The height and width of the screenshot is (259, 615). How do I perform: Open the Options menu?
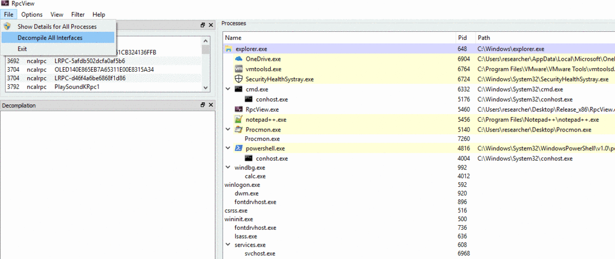click(x=32, y=15)
